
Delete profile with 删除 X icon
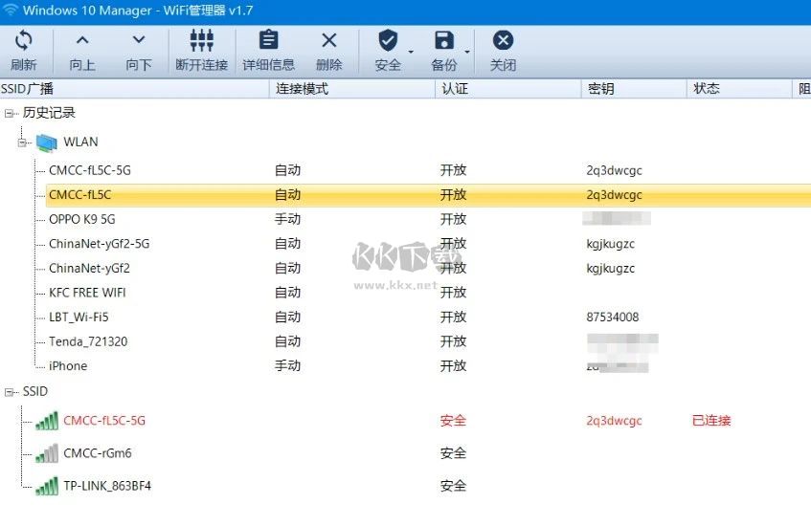(329, 40)
